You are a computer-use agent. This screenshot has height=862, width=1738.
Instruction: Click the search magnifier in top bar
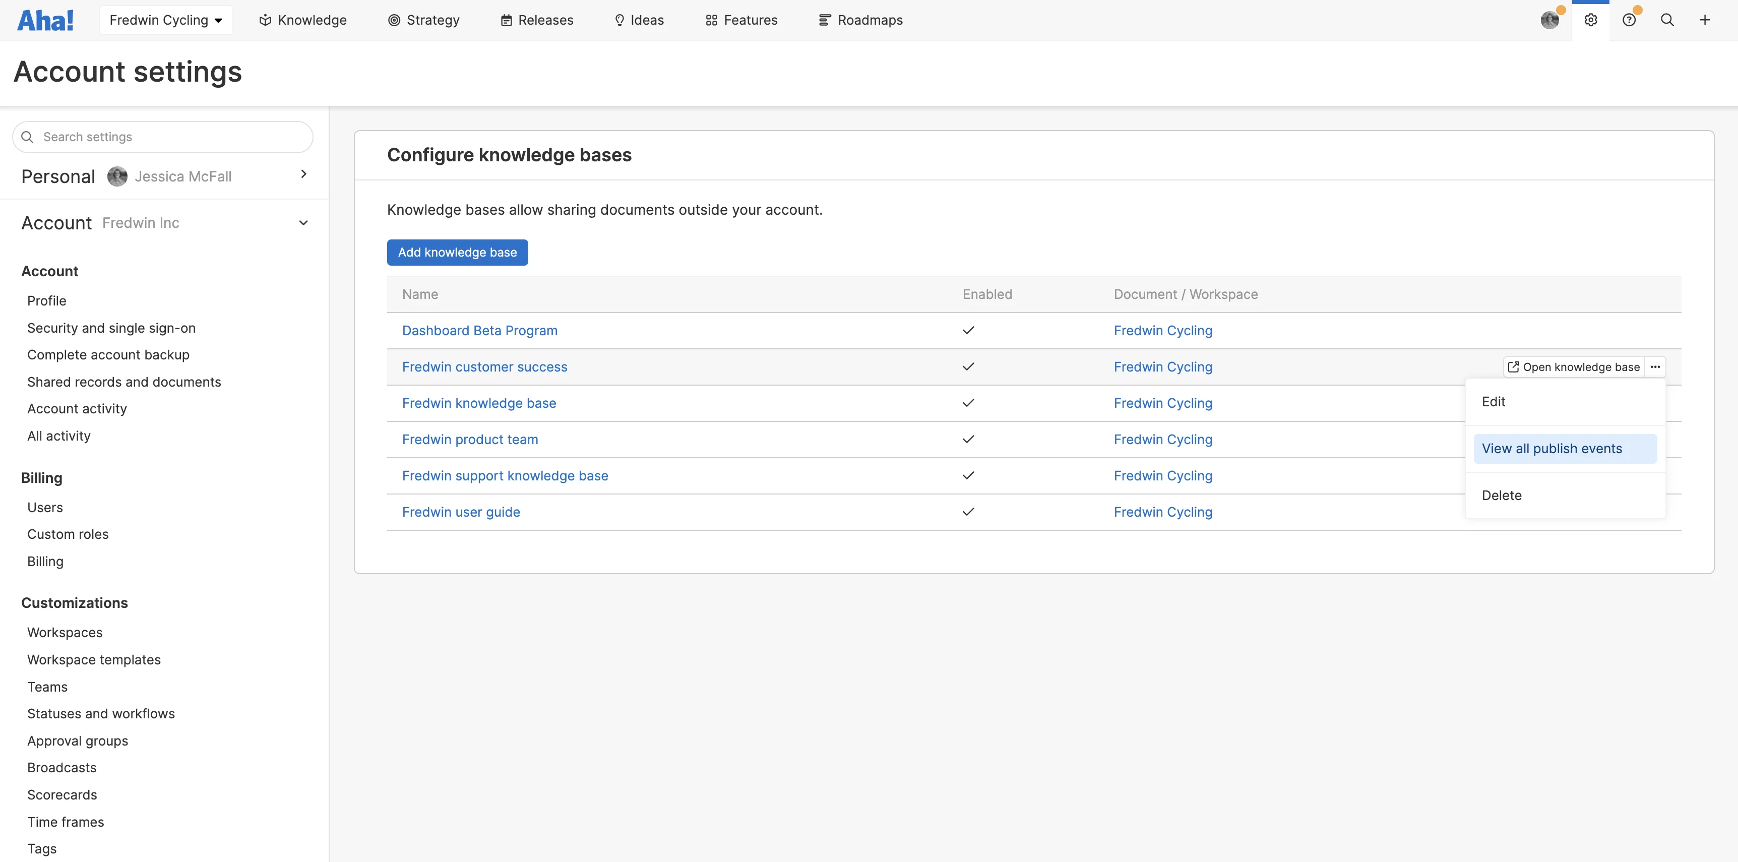point(1666,20)
